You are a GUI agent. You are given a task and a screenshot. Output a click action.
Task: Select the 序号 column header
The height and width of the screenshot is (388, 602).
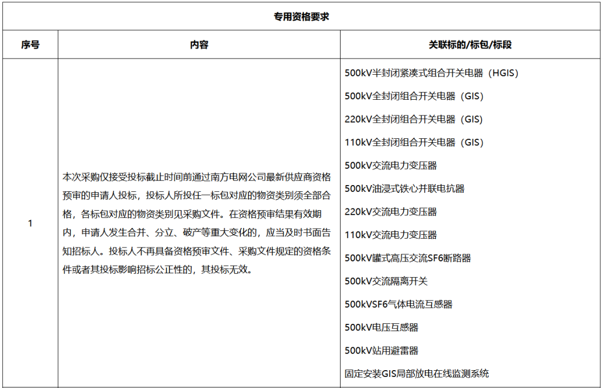coord(30,45)
